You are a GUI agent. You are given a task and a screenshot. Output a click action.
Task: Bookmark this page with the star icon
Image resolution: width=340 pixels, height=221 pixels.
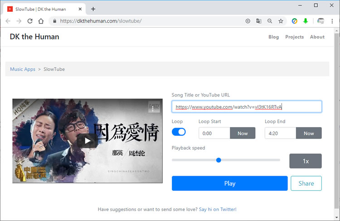tap(281, 21)
